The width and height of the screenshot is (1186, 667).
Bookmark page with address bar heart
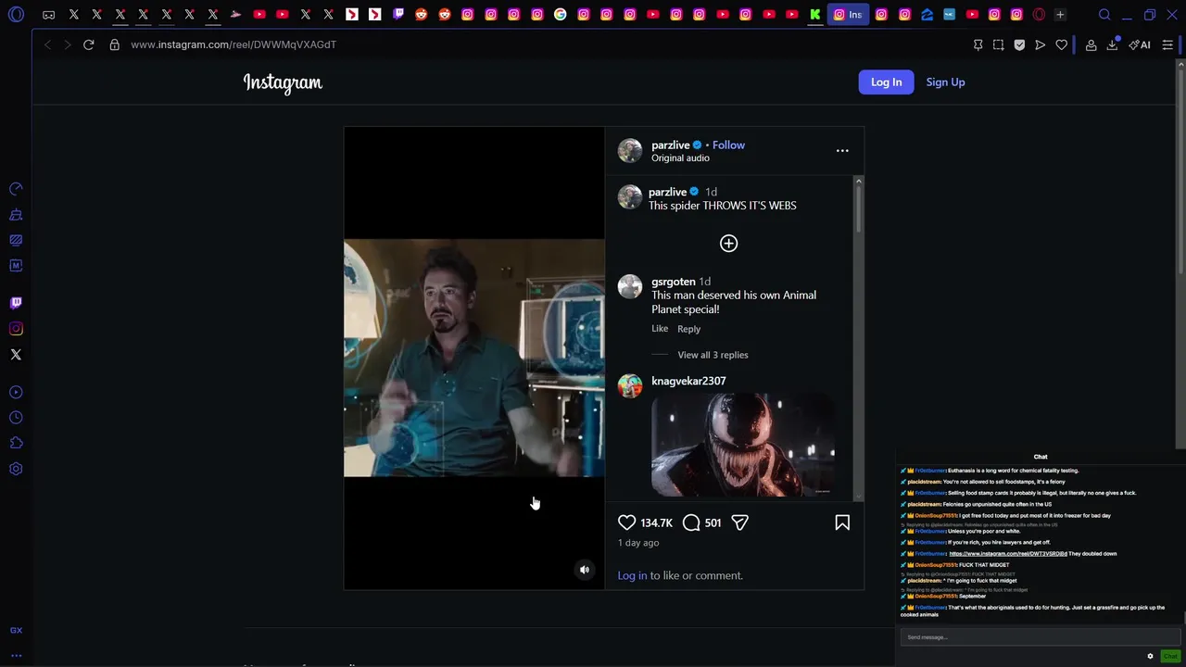[1062, 44]
